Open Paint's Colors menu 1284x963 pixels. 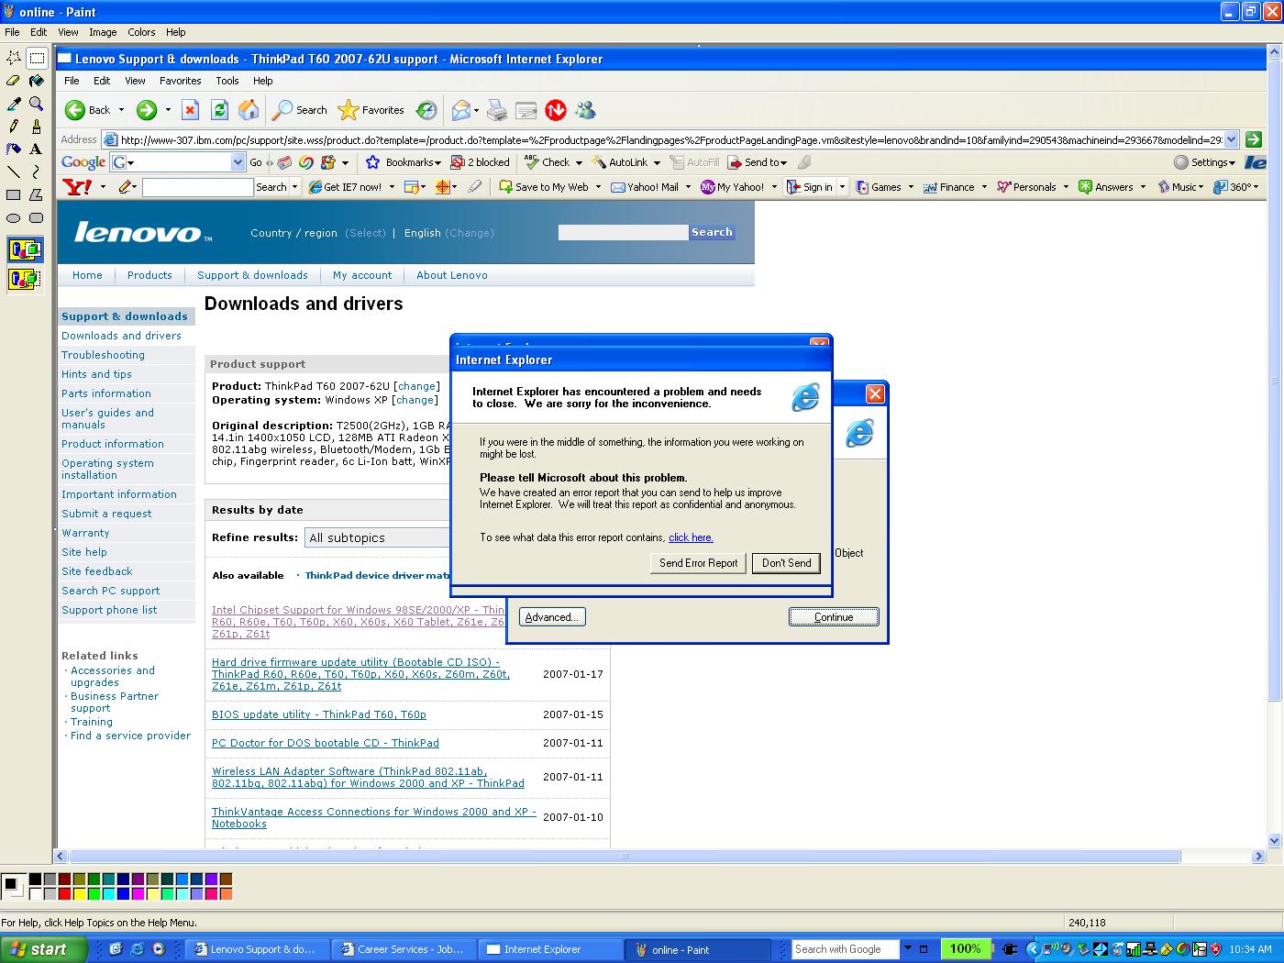pyautogui.click(x=141, y=32)
